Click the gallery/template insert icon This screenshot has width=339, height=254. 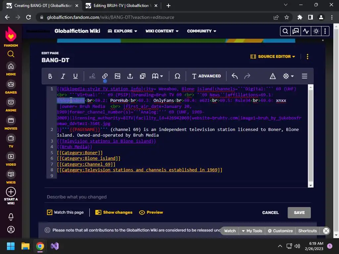(142, 76)
